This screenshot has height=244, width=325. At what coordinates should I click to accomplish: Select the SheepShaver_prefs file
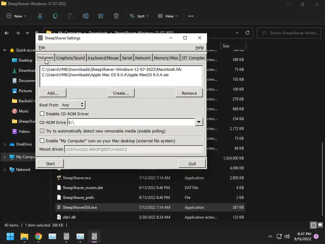[150, 198]
